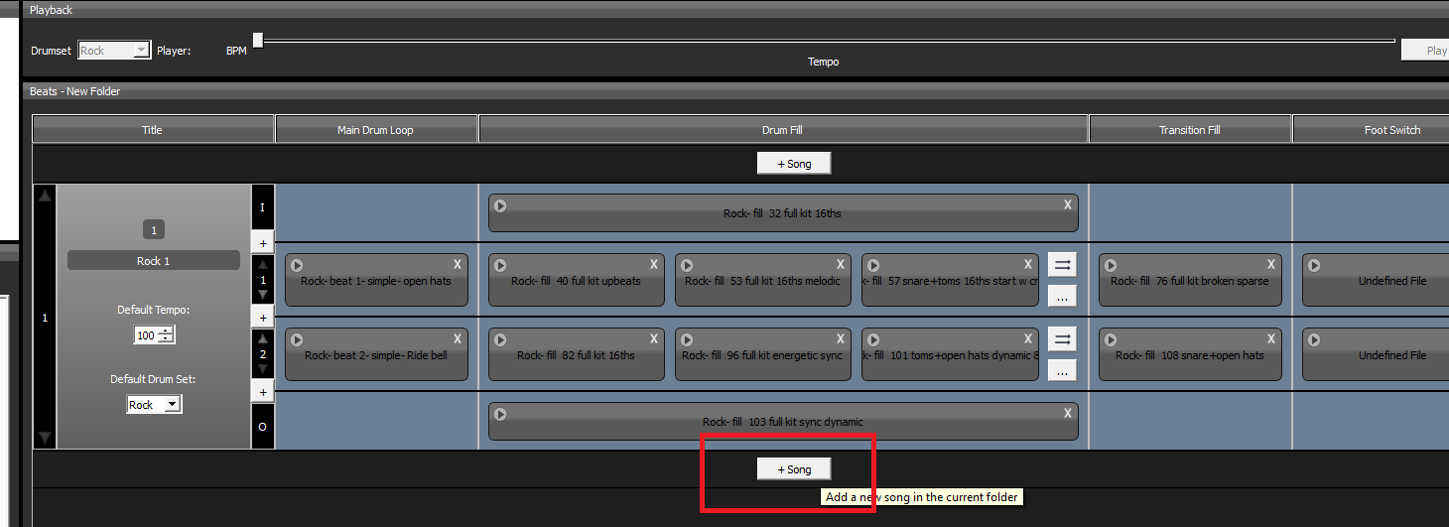Click the Title column header
Screen dimensions: 1449x527
(153, 129)
